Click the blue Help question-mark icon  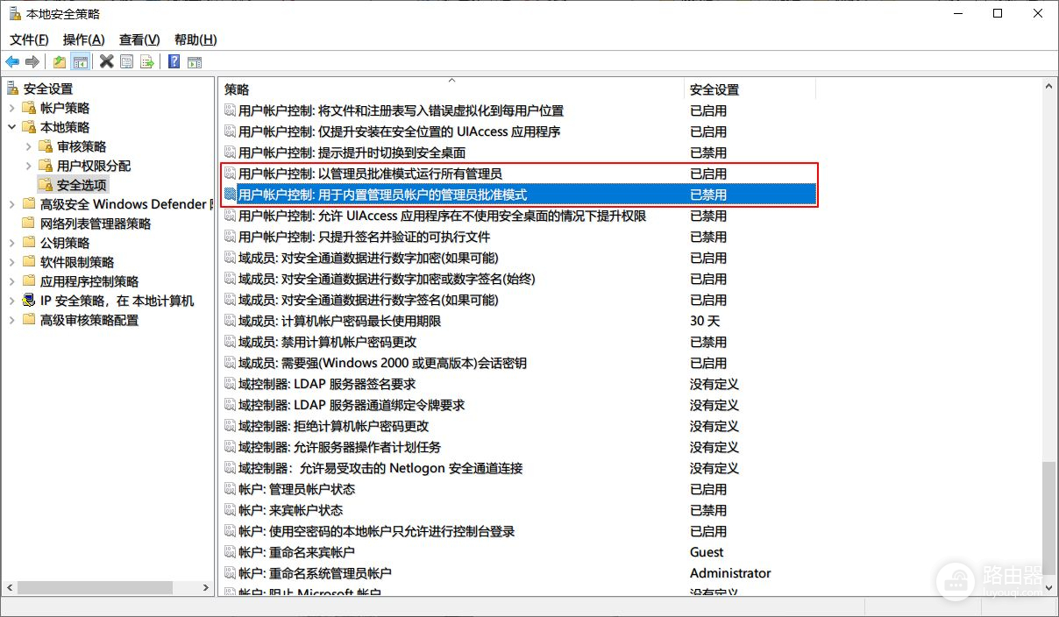(x=174, y=61)
